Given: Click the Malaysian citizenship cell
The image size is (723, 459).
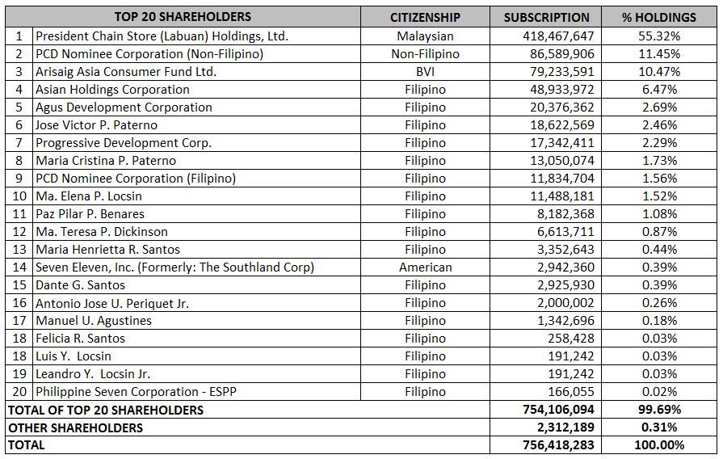Looking at the screenshot, I should [x=425, y=36].
